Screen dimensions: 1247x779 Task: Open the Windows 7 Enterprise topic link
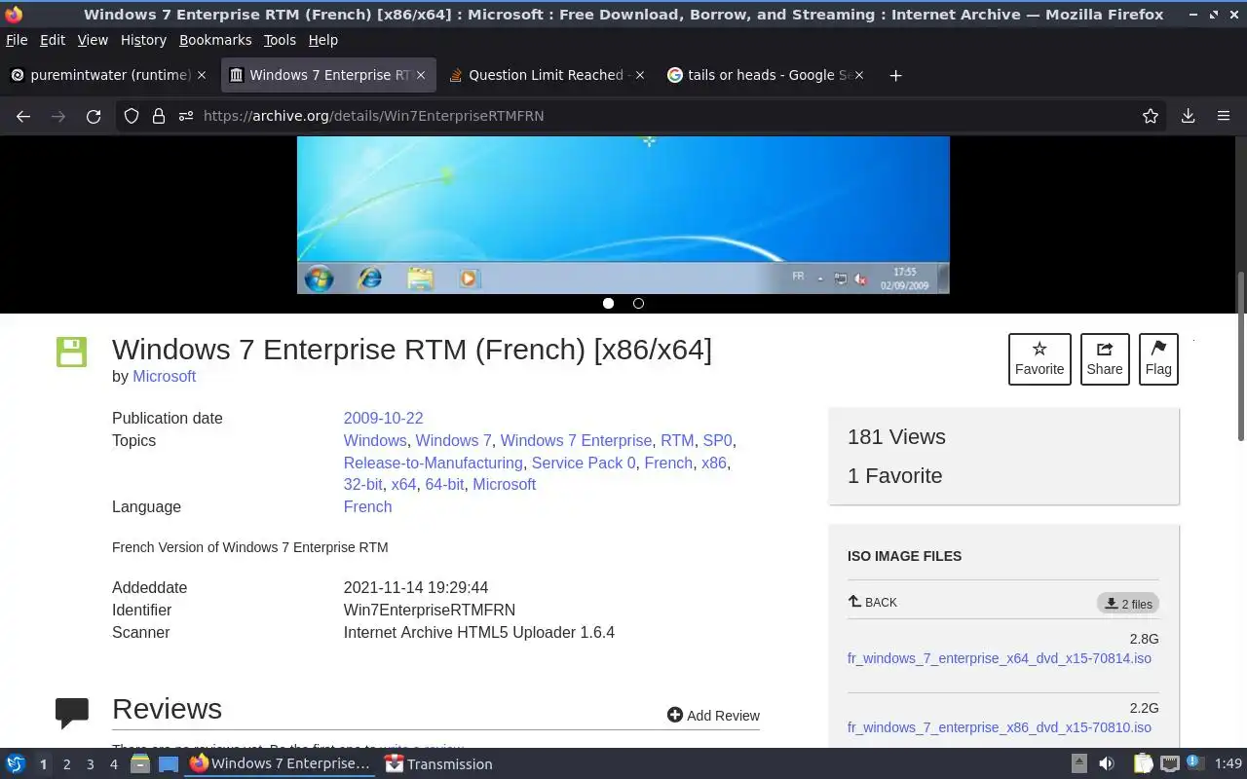[x=576, y=440]
